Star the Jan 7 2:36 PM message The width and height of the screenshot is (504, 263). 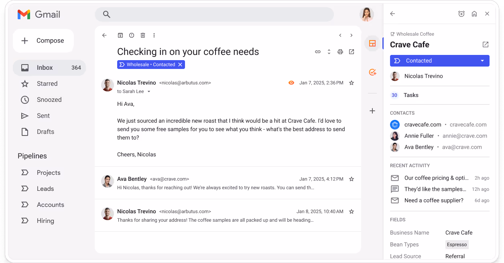pos(352,83)
